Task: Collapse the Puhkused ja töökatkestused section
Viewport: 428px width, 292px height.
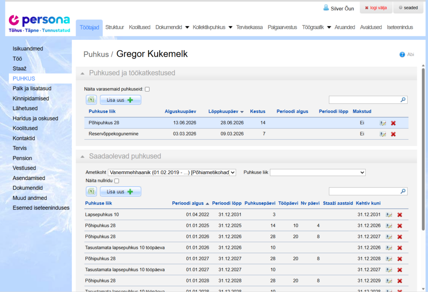Action: [83, 73]
